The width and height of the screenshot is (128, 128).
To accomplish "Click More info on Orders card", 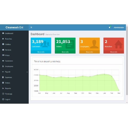I will (65, 52).
